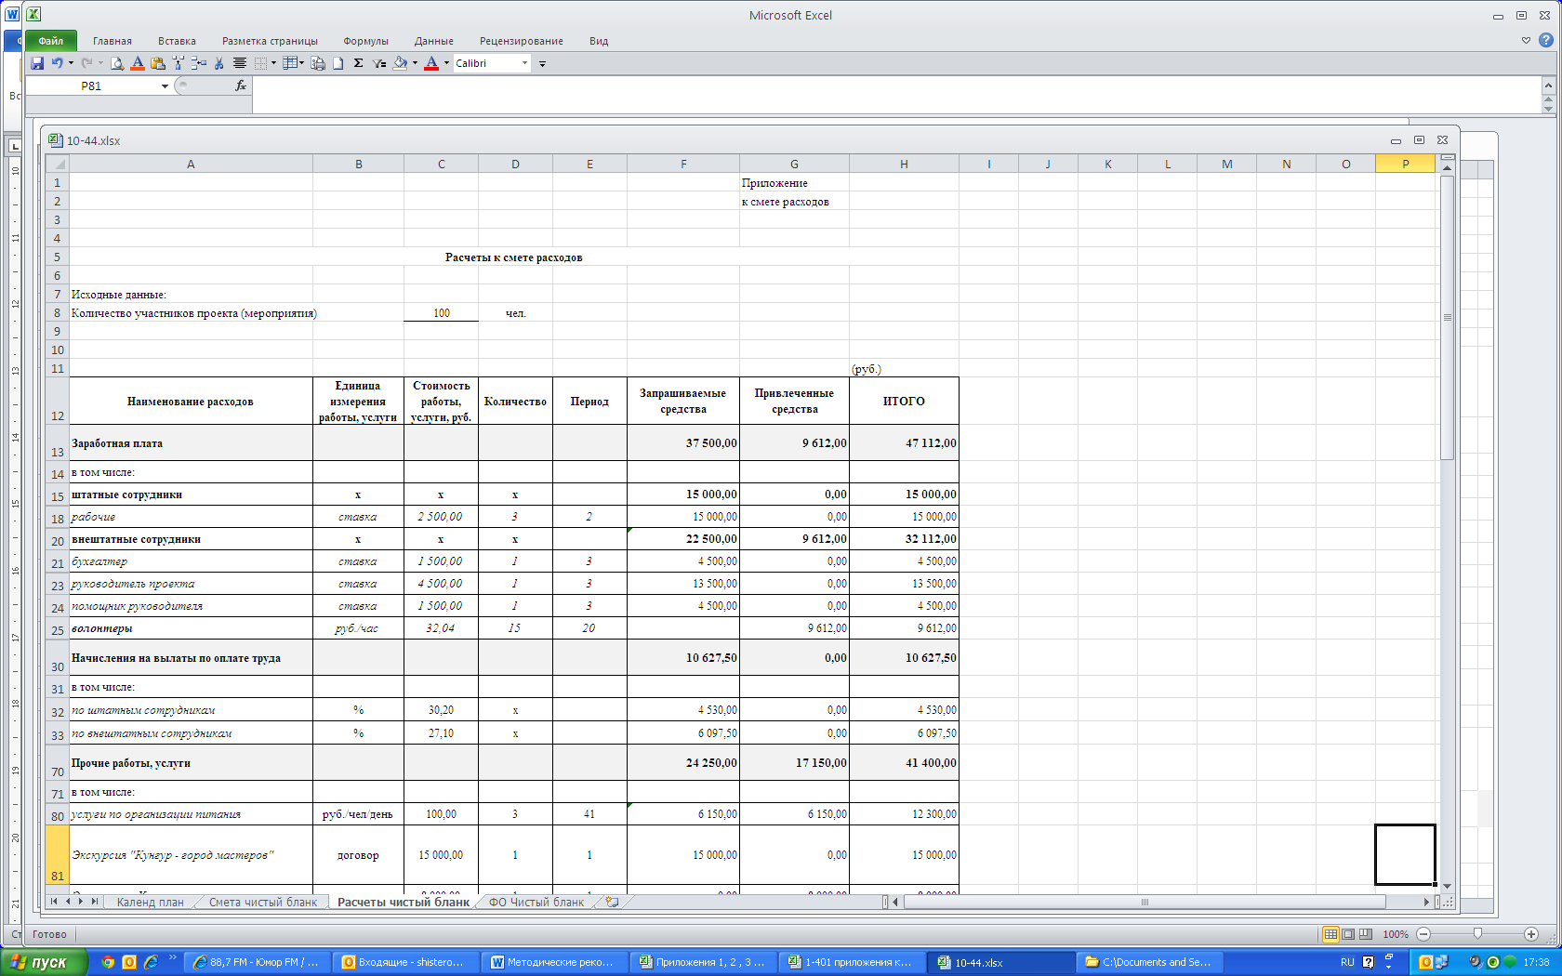The height and width of the screenshot is (976, 1562).
Task: Click the insert function fx button
Action: [241, 86]
